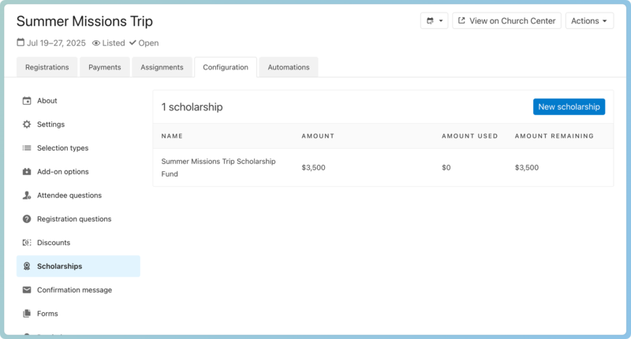Screen dimensions: 631x339
Task: Click the Forms documents icon
Action: coord(27,313)
